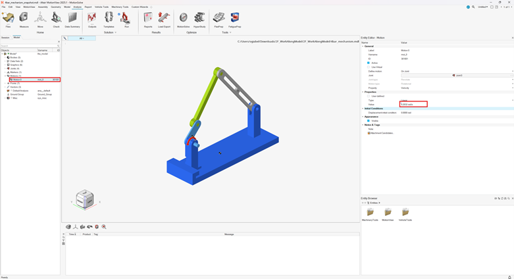514x279 pixels.
Task: Click the Run solver icon
Action: 126,18
